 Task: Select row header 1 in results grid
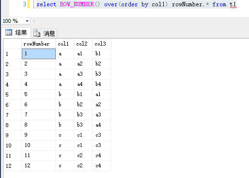pyautogui.click(x=13, y=54)
